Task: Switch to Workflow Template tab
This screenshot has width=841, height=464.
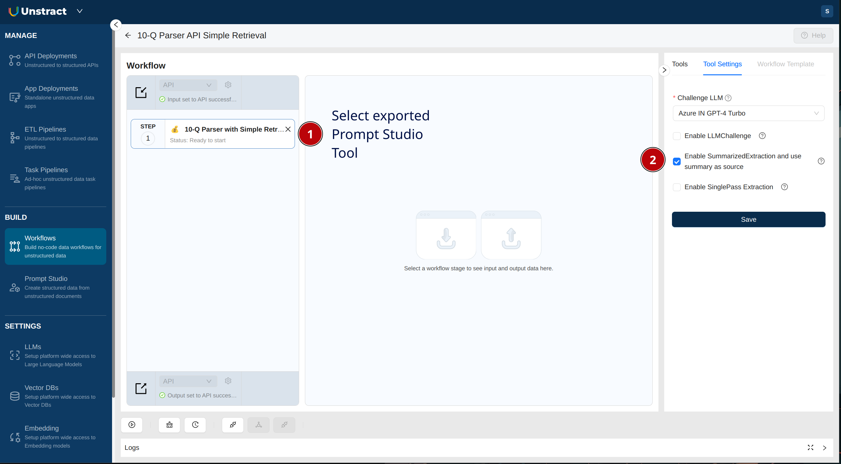Action: [786, 63]
